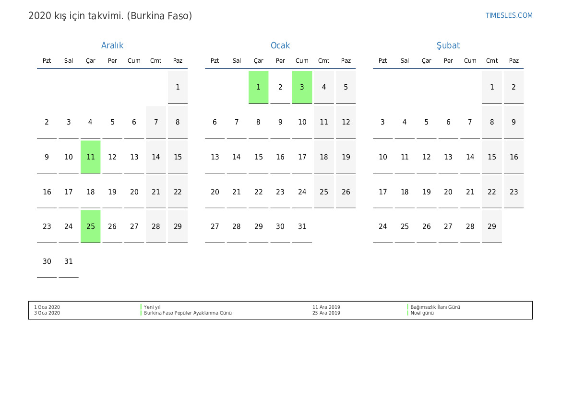Click the green marker beside Yeni yıl
Viewport: 561px width, 396px height.
tap(141, 307)
